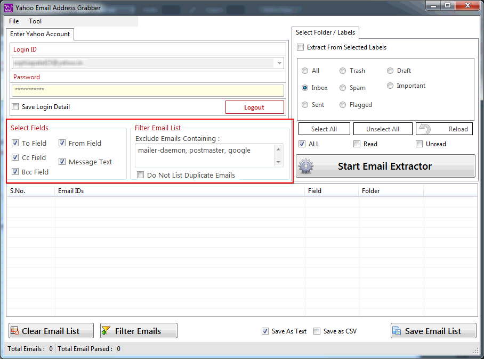Click the Select All button
The width and height of the screenshot is (484, 359).
(324, 129)
